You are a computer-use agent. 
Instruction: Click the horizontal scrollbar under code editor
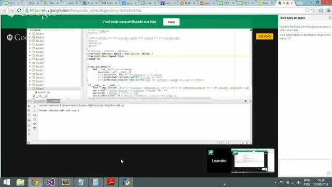[x=149, y=98]
